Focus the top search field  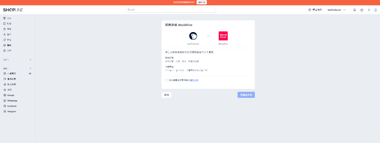point(171,10)
